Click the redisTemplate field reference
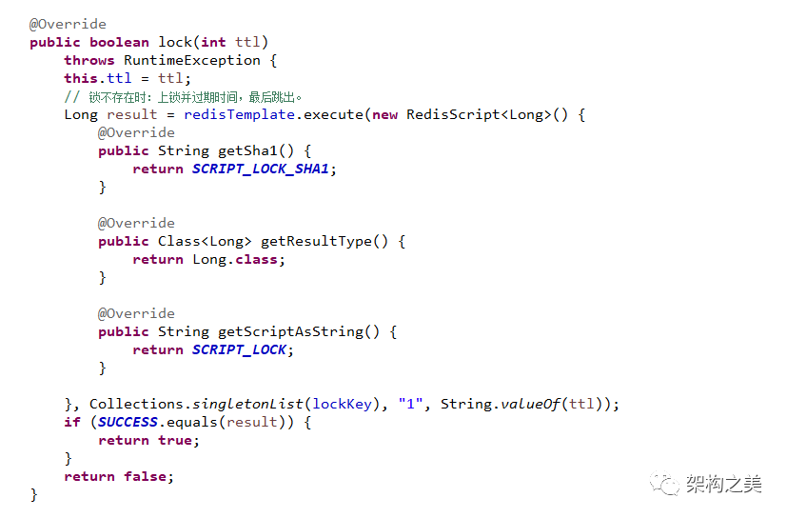This screenshot has height=518, width=787. tap(239, 115)
